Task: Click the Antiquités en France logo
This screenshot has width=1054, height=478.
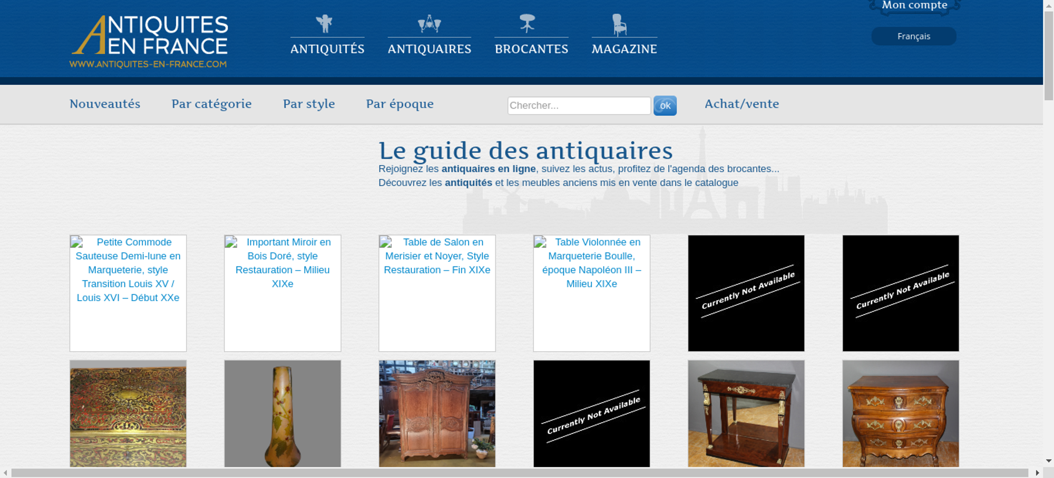Action: 149,42
